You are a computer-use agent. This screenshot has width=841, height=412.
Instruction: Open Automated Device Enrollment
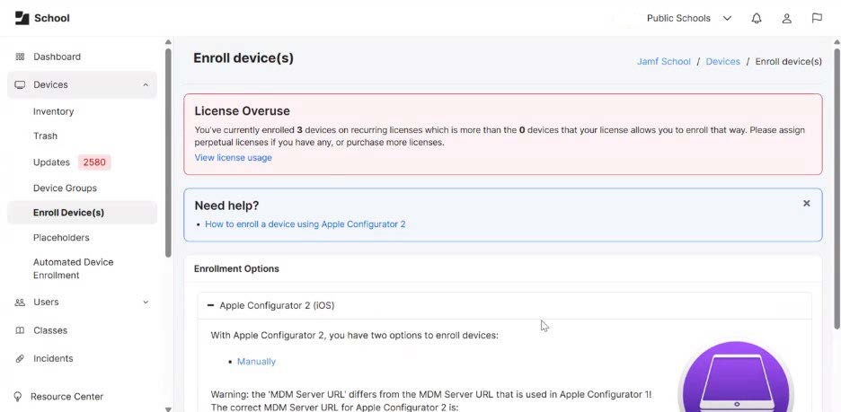tap(73, 268)
